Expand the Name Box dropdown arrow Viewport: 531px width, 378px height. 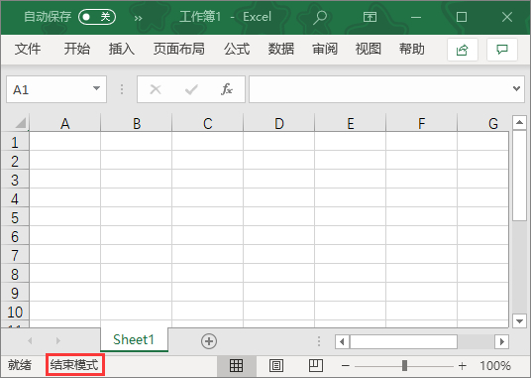pos(96,88)
